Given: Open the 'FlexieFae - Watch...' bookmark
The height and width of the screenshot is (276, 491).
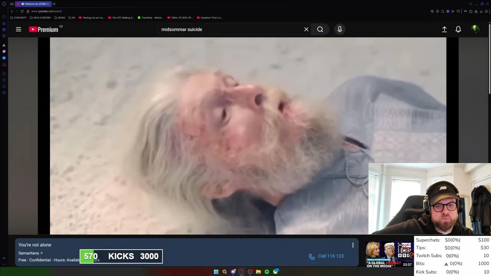Looking at the screenshot, I should tap(150, 18).
